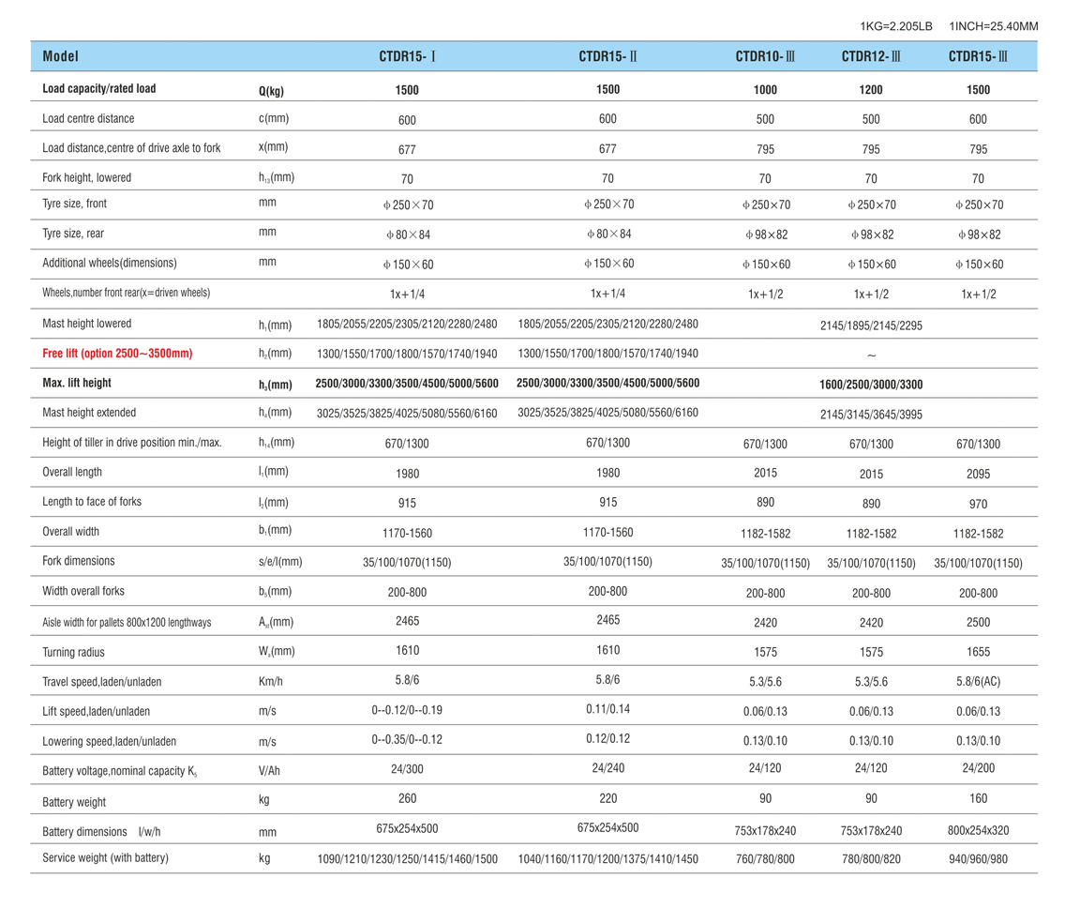Click the Overall width label
Viewport: 1080px width, 923px height.
70,532
